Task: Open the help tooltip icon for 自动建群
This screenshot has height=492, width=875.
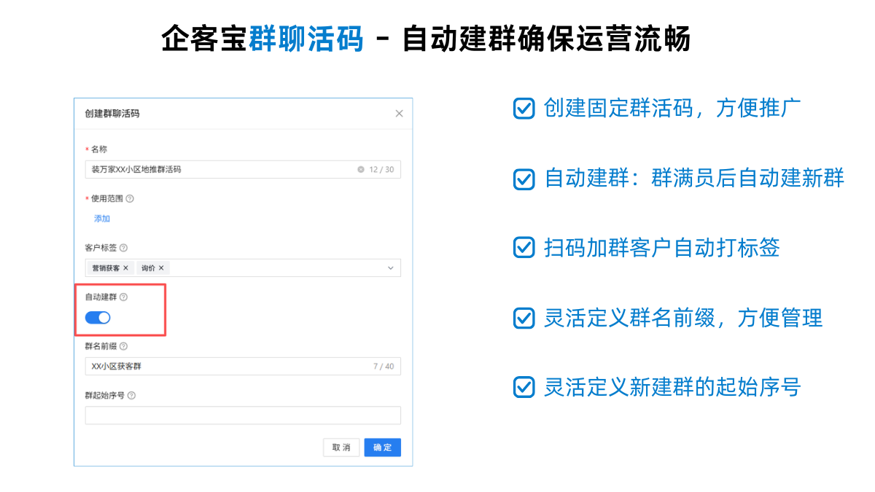Action: [x=123, y=297]
